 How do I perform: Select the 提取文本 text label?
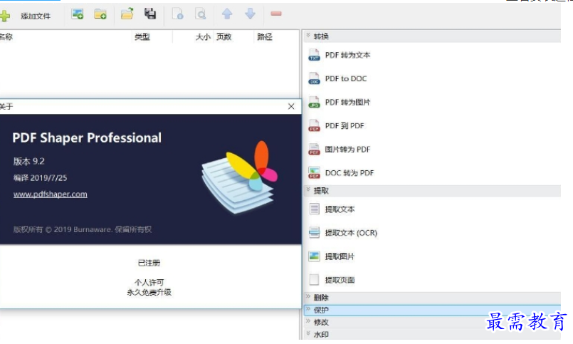[x=340, y=209]
